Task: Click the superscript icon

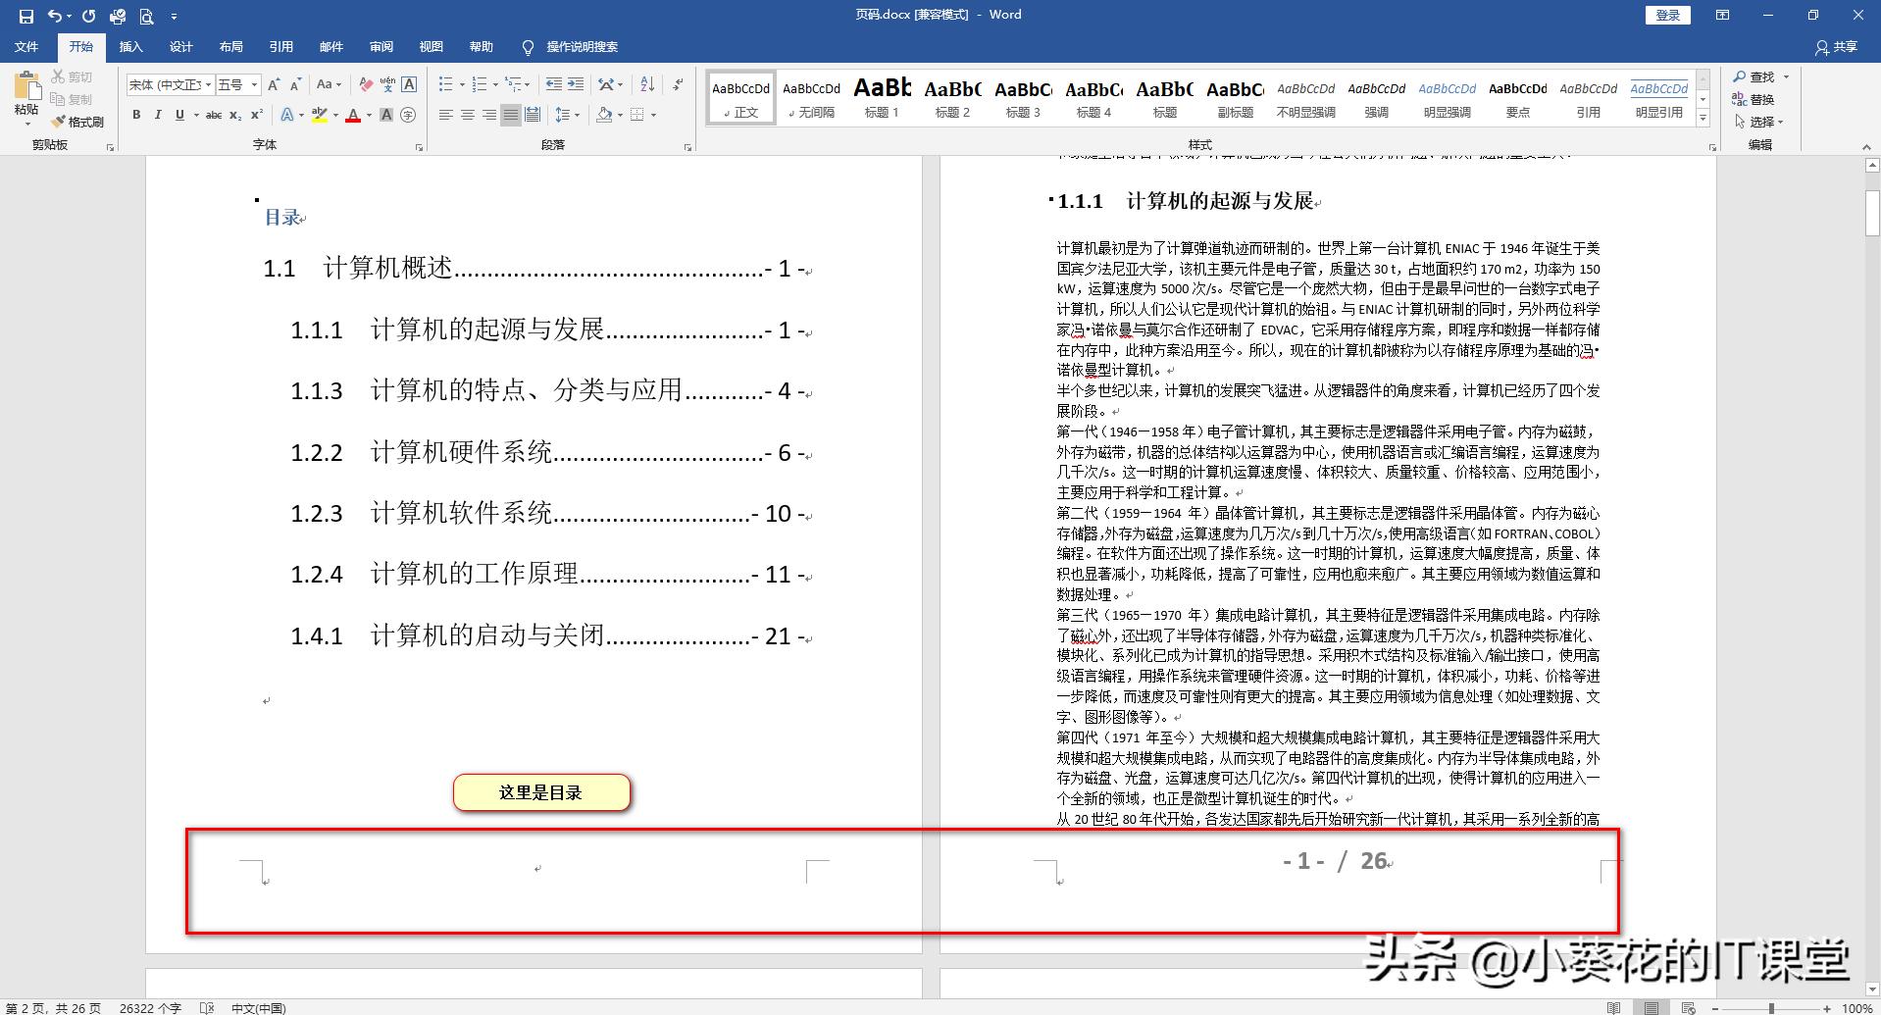Action: pos(255,115)
